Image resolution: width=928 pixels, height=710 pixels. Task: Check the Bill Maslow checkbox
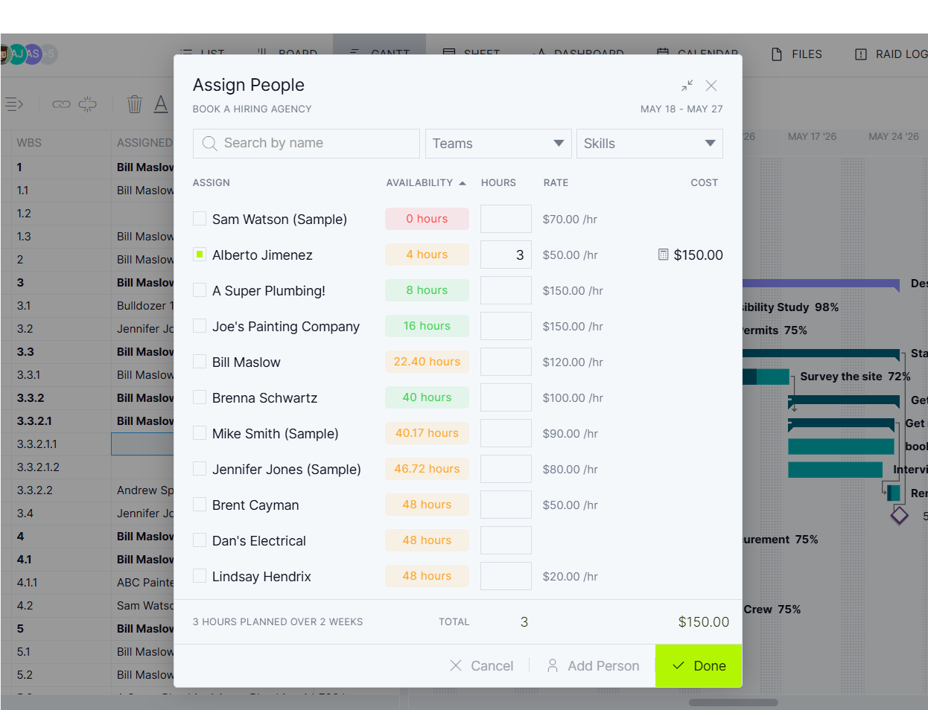tap(200, 362)
